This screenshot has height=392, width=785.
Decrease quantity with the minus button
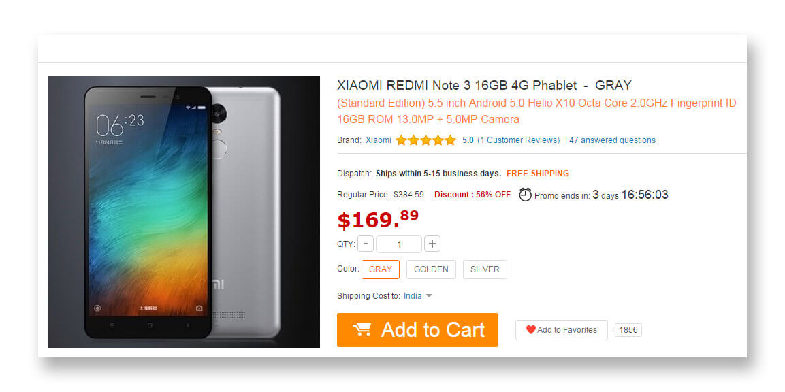(366, 244)
